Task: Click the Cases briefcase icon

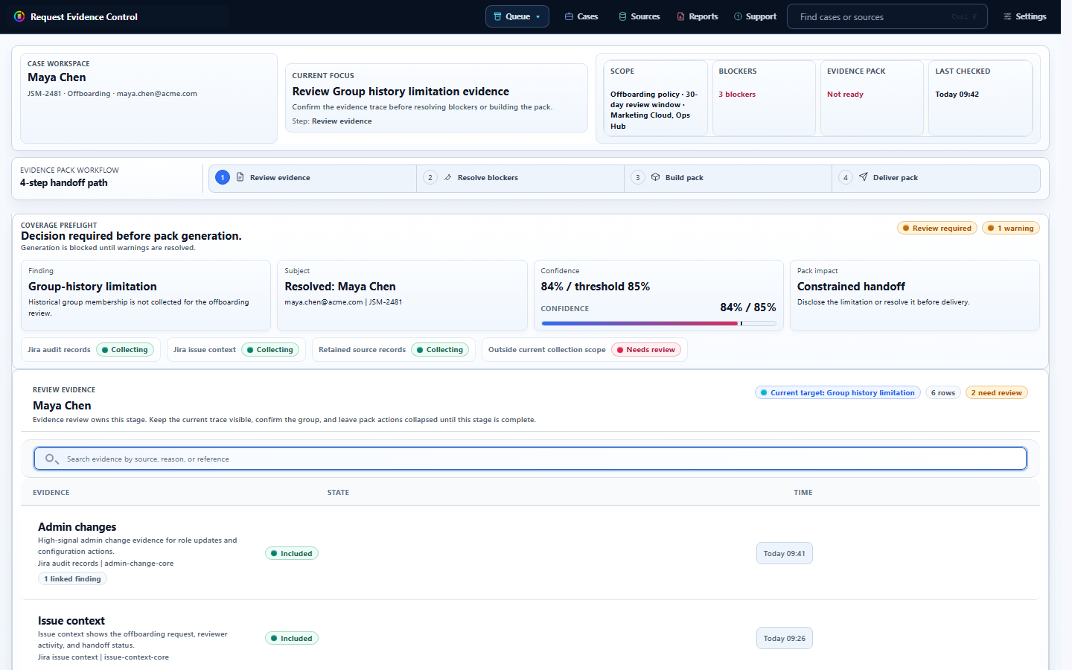Action: point(569,16)
